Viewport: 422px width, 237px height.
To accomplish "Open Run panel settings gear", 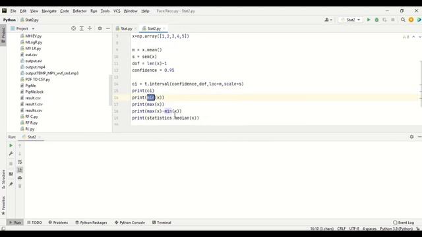I will pyautogui.click(x=411, y=137).
